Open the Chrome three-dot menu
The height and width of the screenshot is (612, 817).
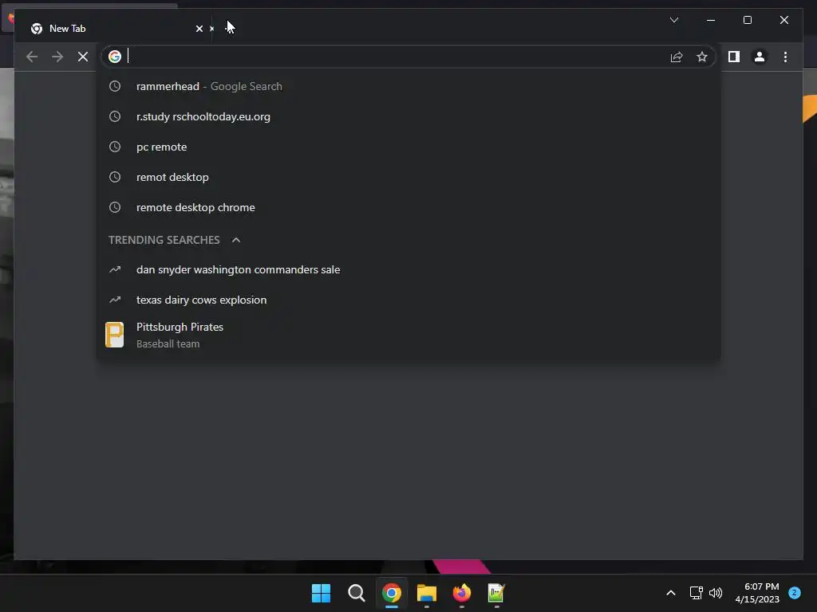(x=785, y=57)
